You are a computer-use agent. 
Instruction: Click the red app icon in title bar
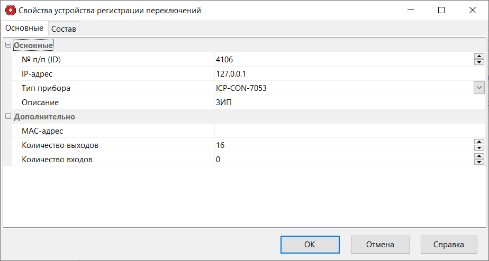coord(10,10)
